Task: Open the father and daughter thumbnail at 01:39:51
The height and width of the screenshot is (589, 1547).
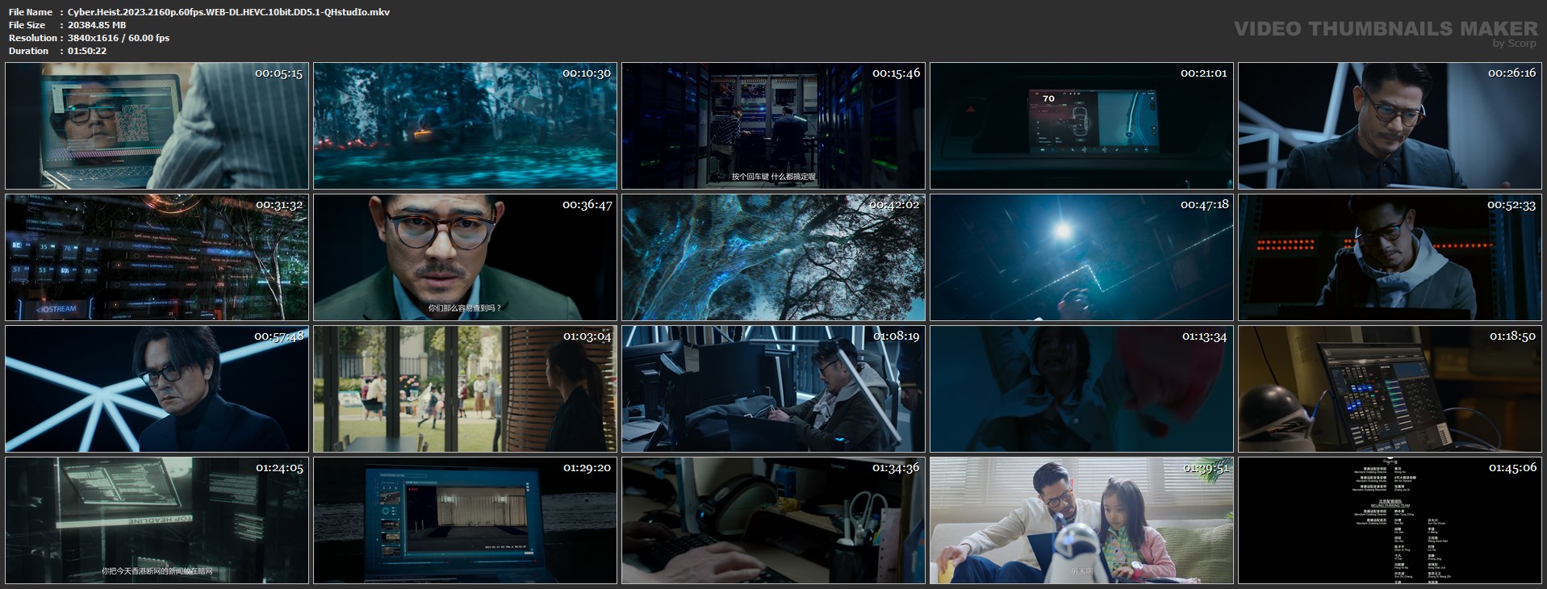Action: click(x=1081, y=520)
